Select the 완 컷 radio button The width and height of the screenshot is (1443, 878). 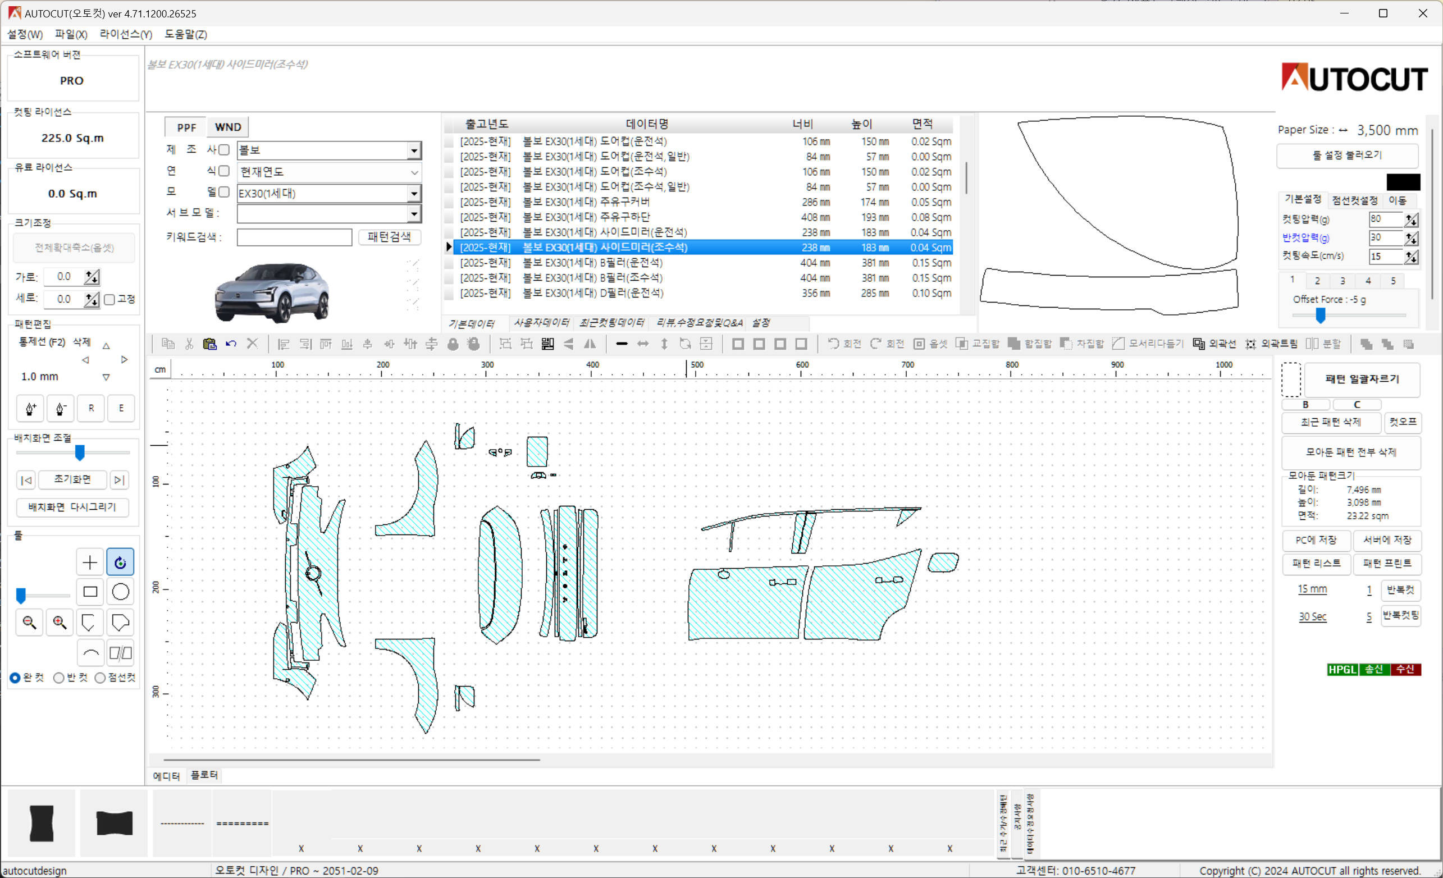pyautogui.click(x=15, y=678)
